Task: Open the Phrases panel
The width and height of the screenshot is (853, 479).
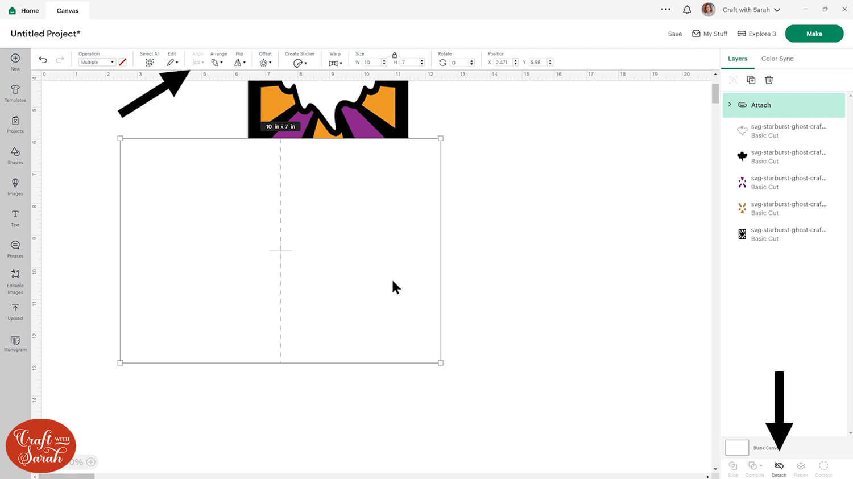Action: [x=15, y=249]
